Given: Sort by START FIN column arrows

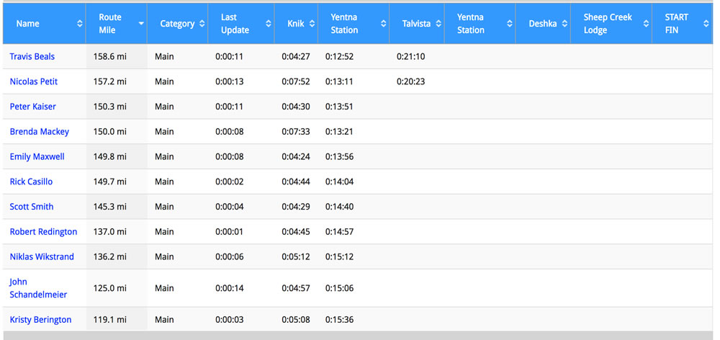Looking at the screenshot, I should (706, 24).
